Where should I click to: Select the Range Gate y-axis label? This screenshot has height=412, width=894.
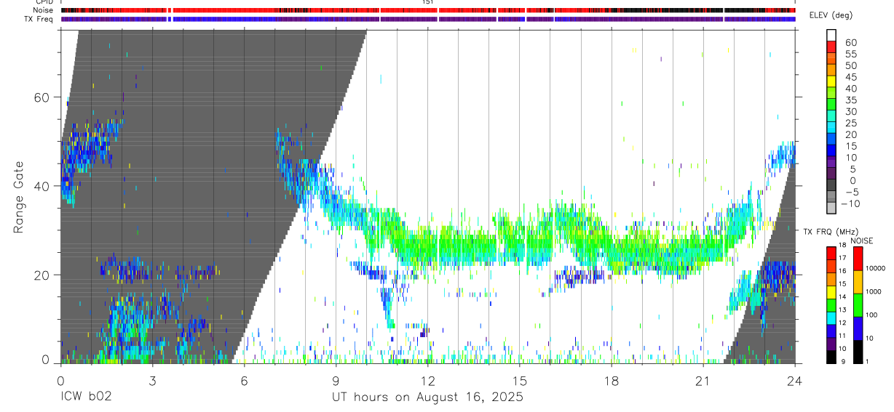click(x=20, y=197)
